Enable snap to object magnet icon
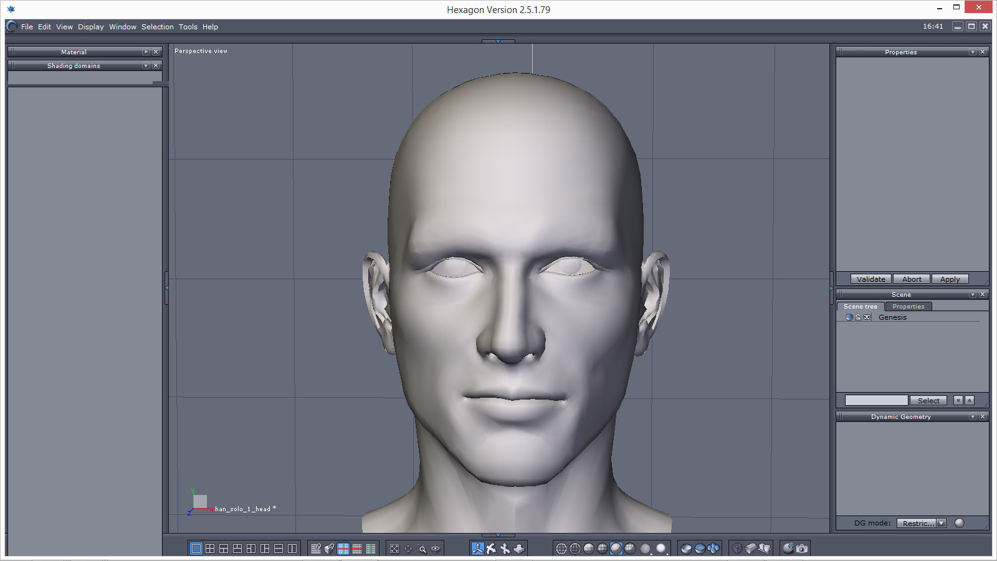Image resolution: width=997 pixels, height=561 pixels. (x=330, y=549)
